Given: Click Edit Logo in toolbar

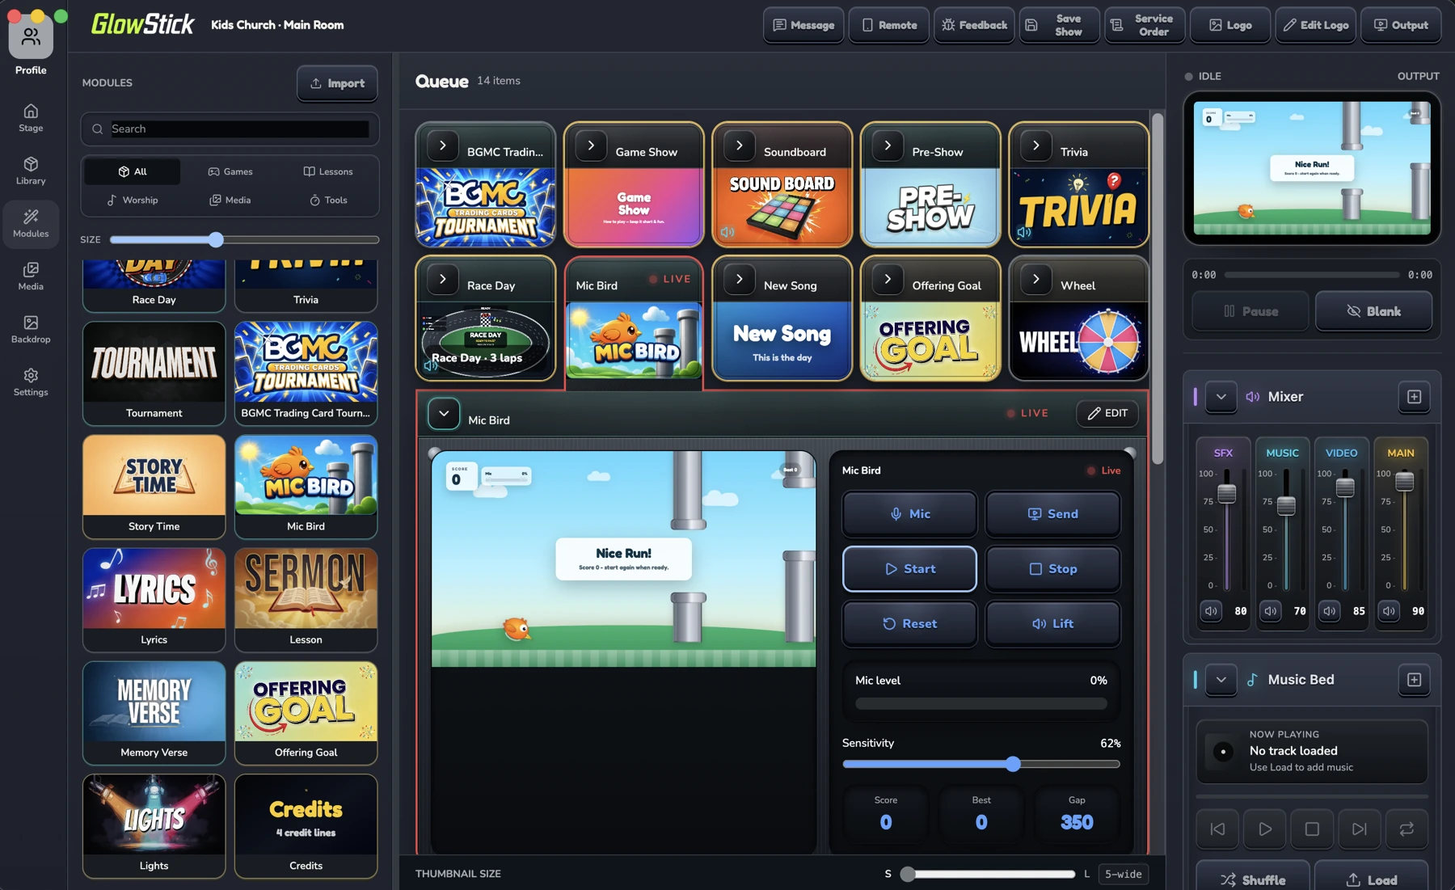Looking at the screenshot, I should (x=1316, y=25).
